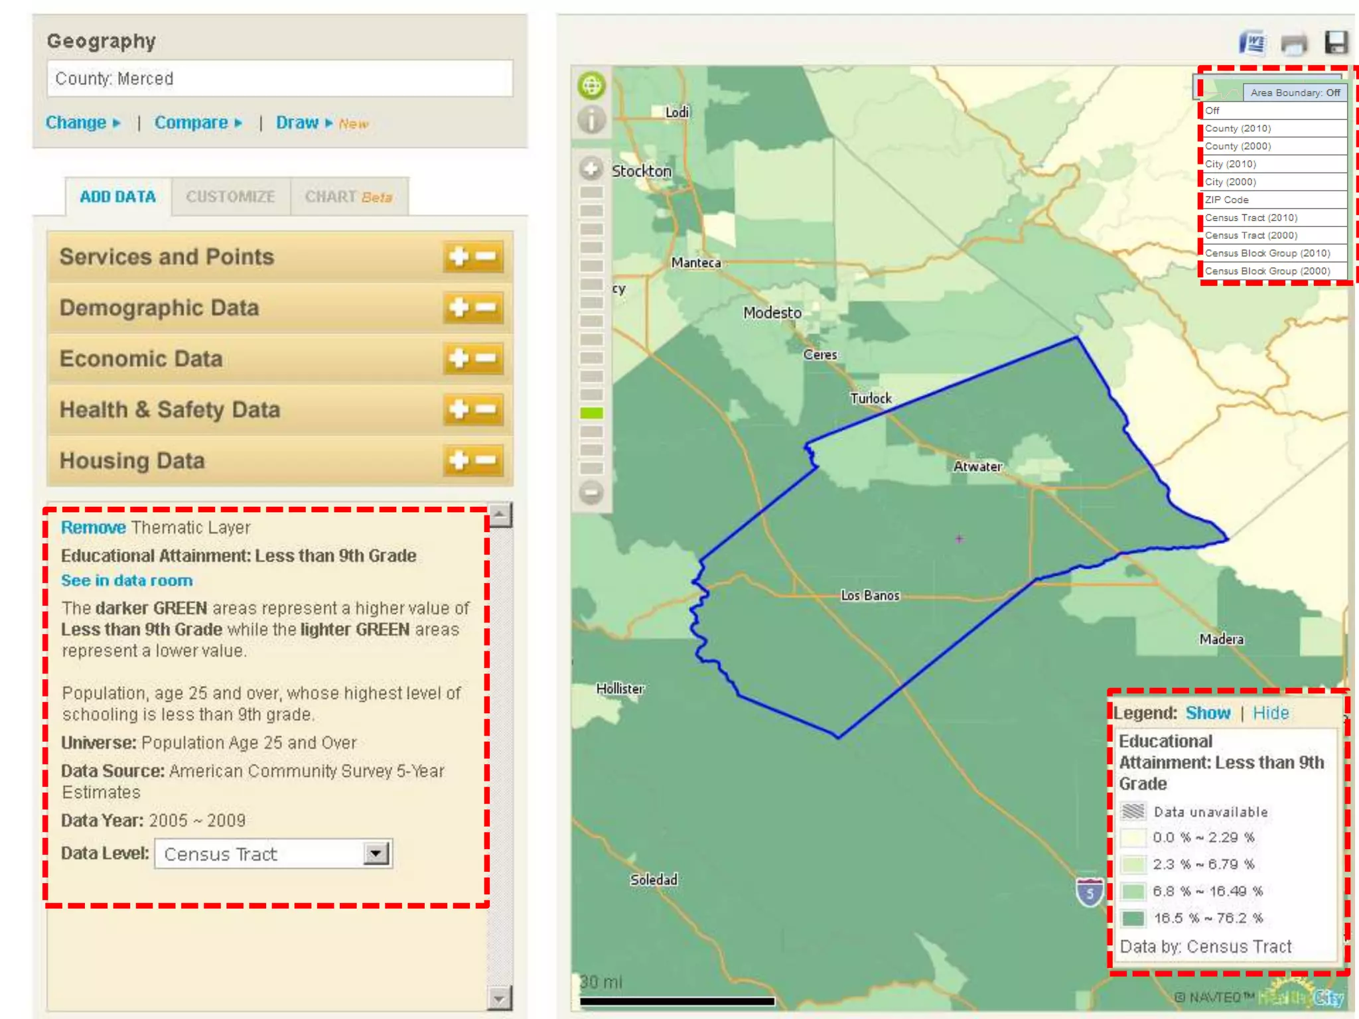Screen dimensions: 1359x1019
Task: Open the Area Boundary dropdown header
Action: click(1294, 92)
